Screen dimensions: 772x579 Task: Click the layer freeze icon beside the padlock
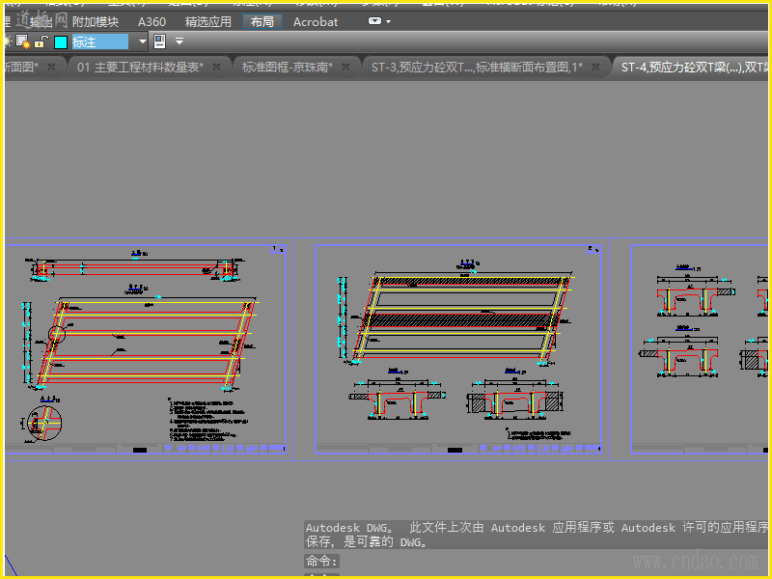coord(22,41)
